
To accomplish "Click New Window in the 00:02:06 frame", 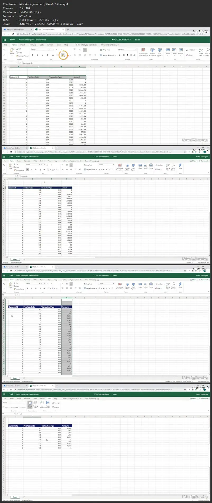I will click(x=42, y=405).
